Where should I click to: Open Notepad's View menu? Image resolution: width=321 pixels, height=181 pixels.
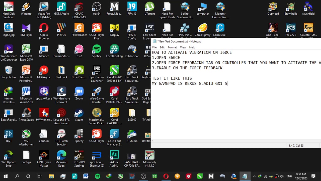coord(183,47)
